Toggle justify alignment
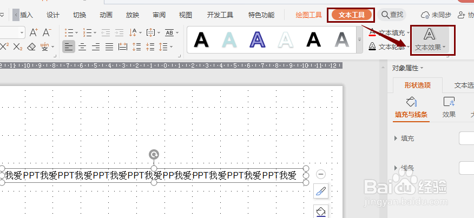 point(109,47)
